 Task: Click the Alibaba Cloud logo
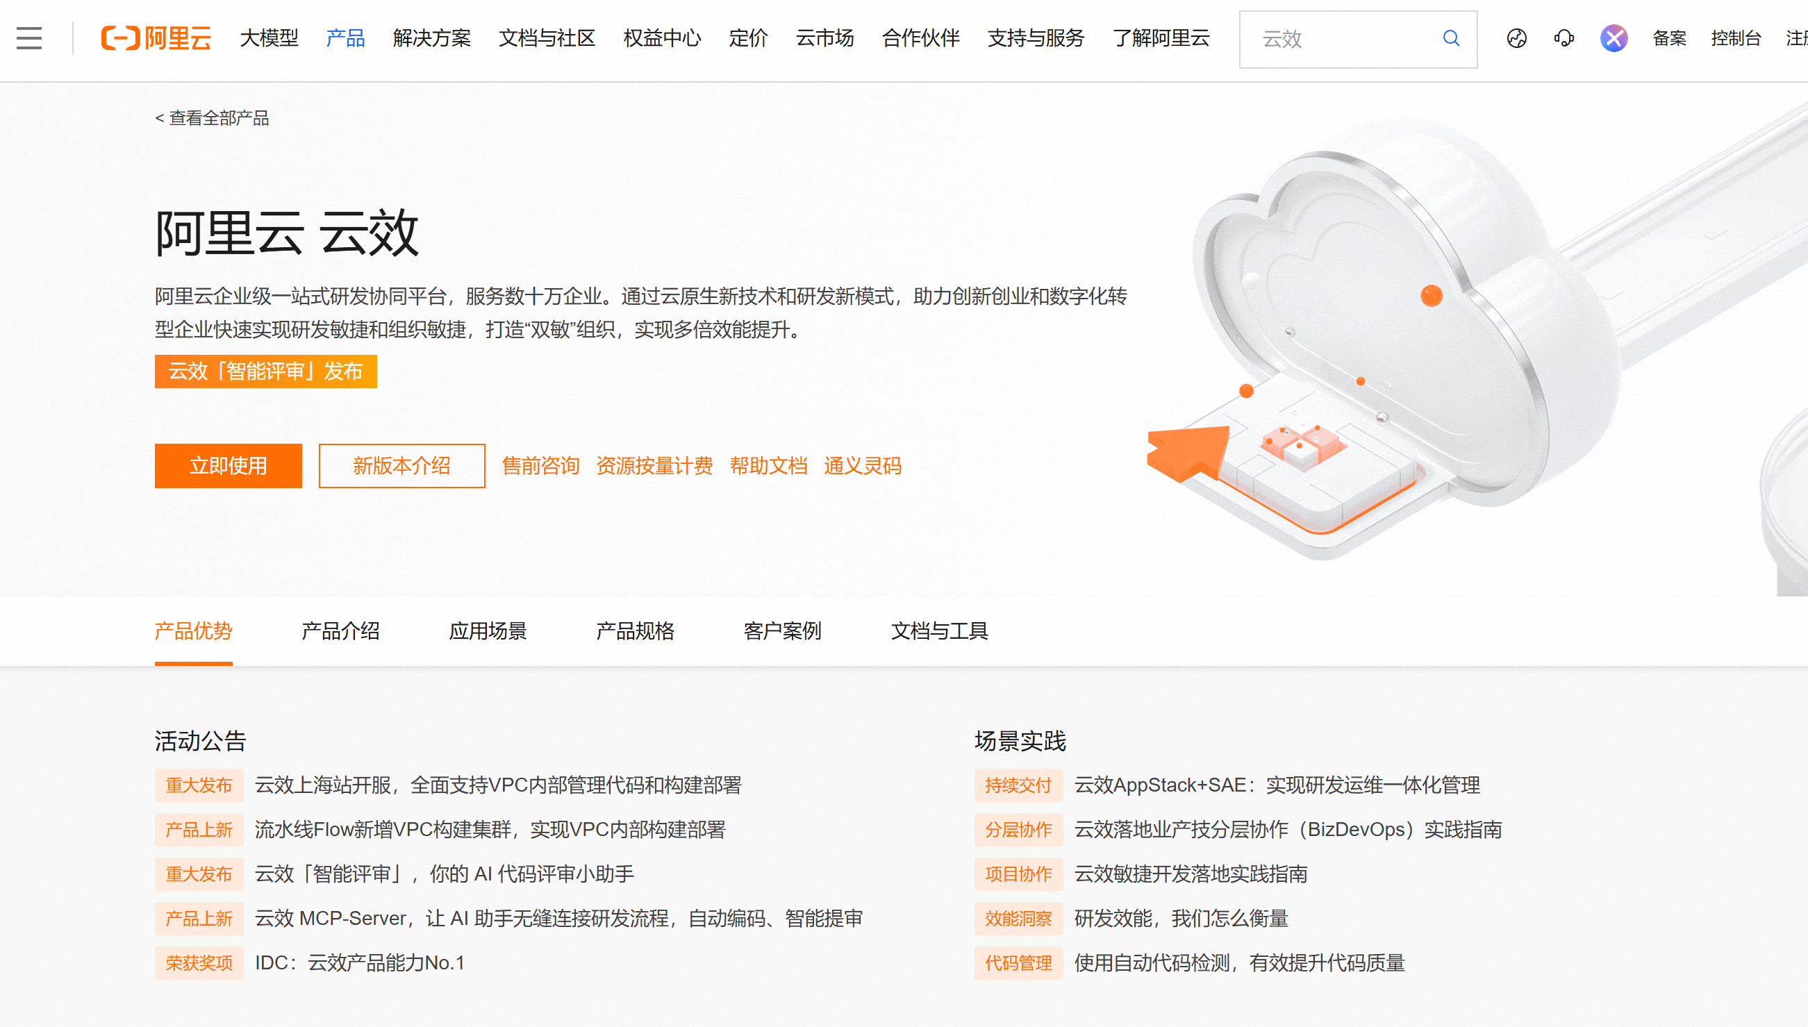click(x=156, y=38)
